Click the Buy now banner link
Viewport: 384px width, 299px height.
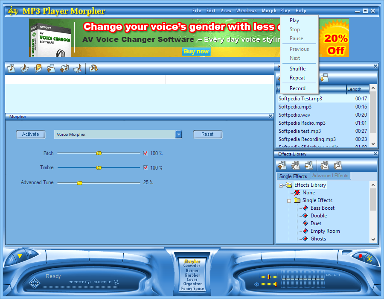(196, 51)
